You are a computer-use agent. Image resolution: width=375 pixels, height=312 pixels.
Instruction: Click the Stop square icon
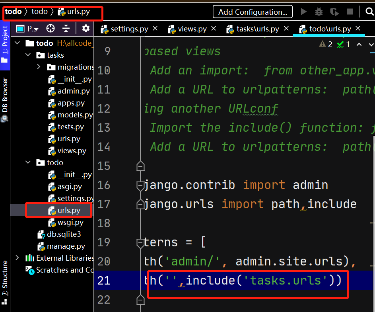pos(350,12)
